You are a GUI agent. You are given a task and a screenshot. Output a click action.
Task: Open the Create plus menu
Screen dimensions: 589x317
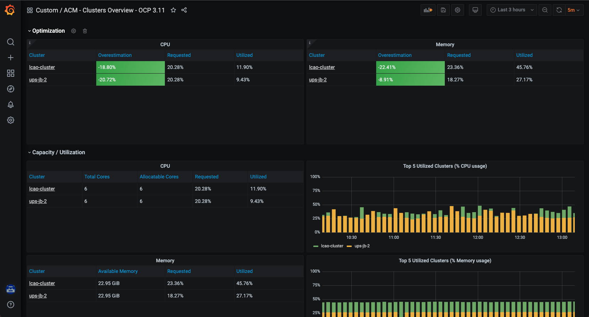coord(11,58)
